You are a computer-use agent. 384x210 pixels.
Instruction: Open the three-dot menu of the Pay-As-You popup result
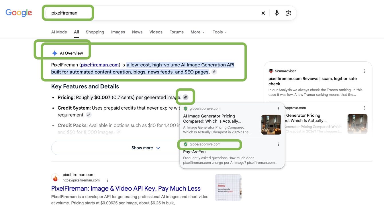coord(278,144)
